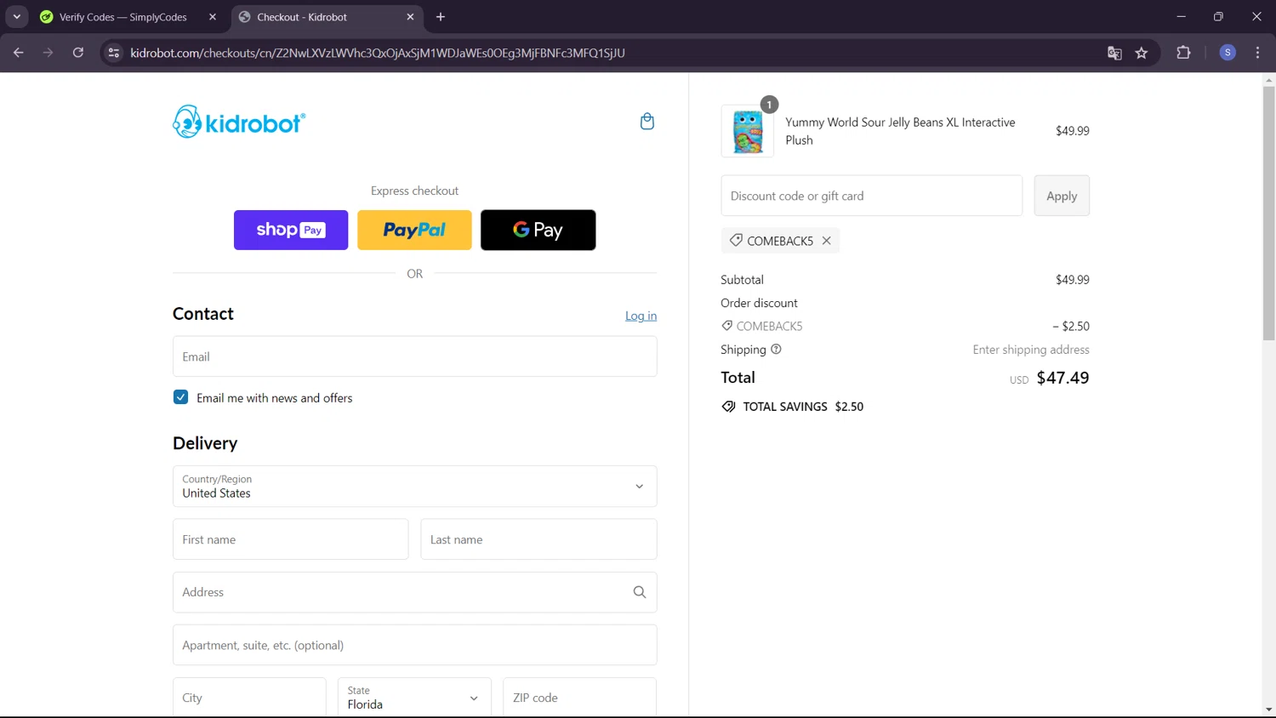View site information icon in address bar
This screenshot has width=1276, height=718.
(114, 53)
